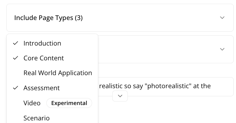Click the checkmark icon beside Assessment
The width and height of the screenshot is (236, 123).
(x=16, y=88)
